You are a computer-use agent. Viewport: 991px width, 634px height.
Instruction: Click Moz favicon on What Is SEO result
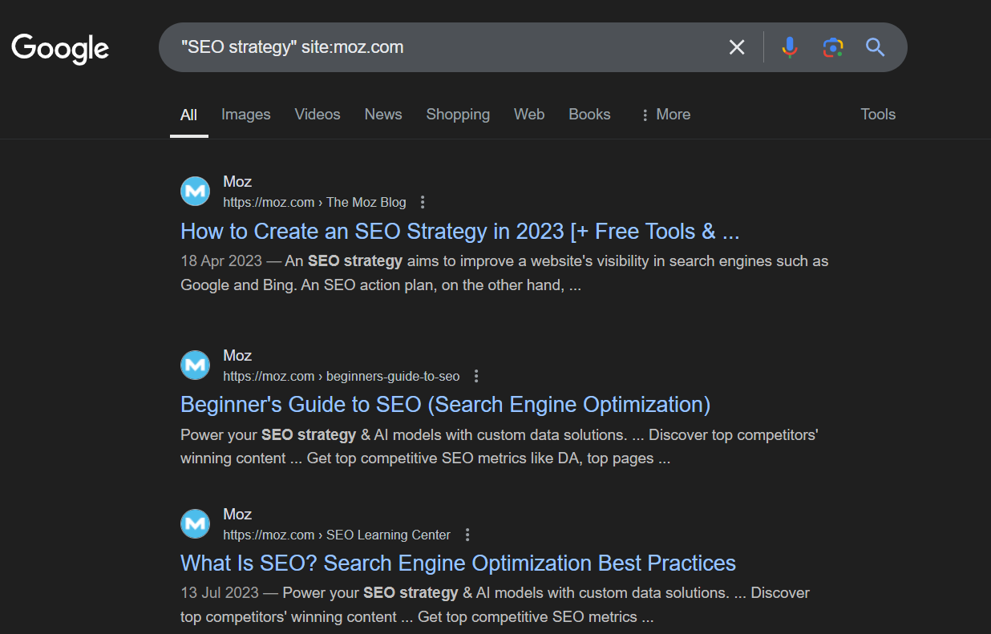coord(195,524)
